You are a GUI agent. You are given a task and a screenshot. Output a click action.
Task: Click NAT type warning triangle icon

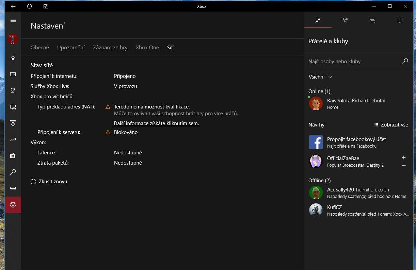(108, 107)
